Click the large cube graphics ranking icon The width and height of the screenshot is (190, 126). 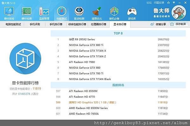(25, 59)
